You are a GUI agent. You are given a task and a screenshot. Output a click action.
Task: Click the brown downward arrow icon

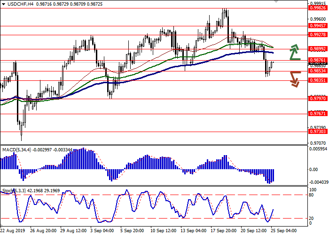click(295, 78)
